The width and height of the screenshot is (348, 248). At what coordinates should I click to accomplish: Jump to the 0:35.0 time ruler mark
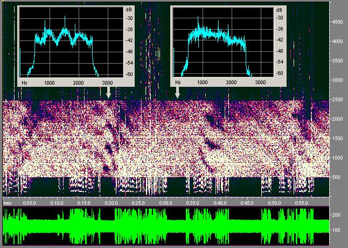[x=193, y=203]
